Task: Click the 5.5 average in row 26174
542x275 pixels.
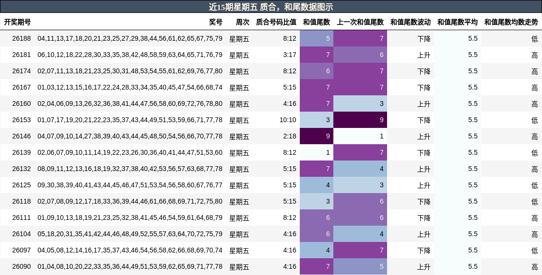Action: click(473, 71)
